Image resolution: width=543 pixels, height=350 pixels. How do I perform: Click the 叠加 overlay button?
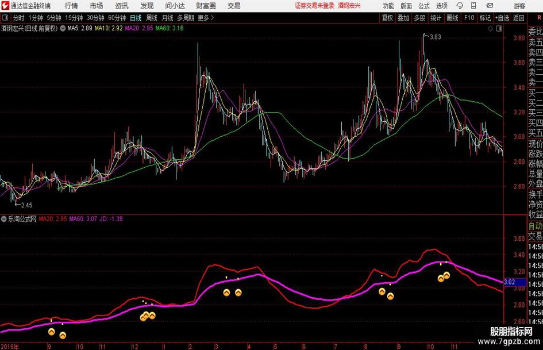[x=403, y=18]
